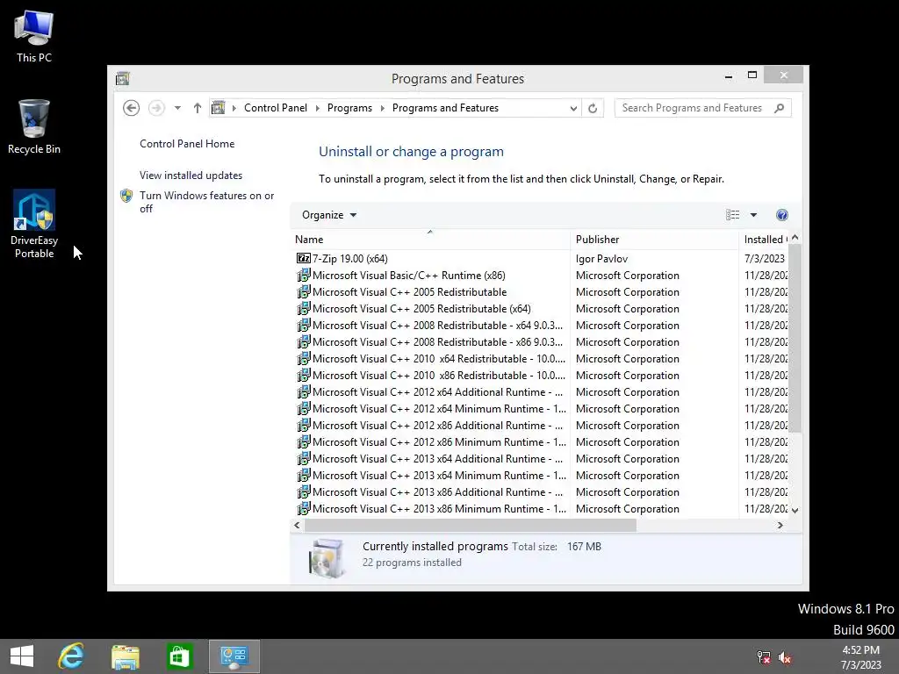Click the network status tray icon

[764, 656]
